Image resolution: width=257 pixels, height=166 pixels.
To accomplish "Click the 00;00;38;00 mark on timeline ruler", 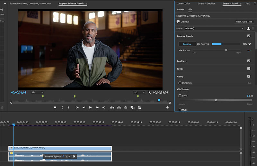I will [79, 122].
